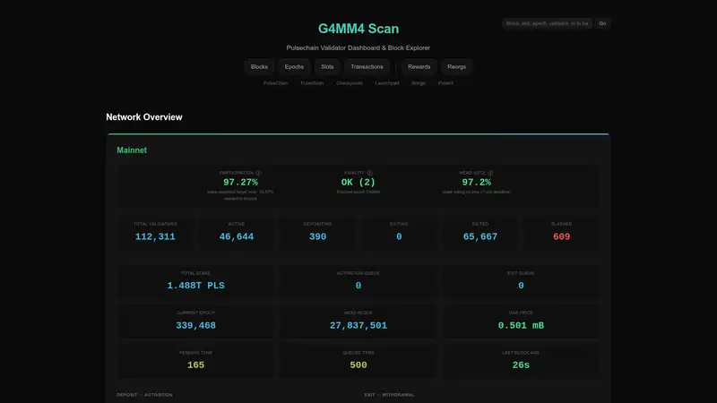Open the Transactions tab
The image size is (717, 403).
367,66
